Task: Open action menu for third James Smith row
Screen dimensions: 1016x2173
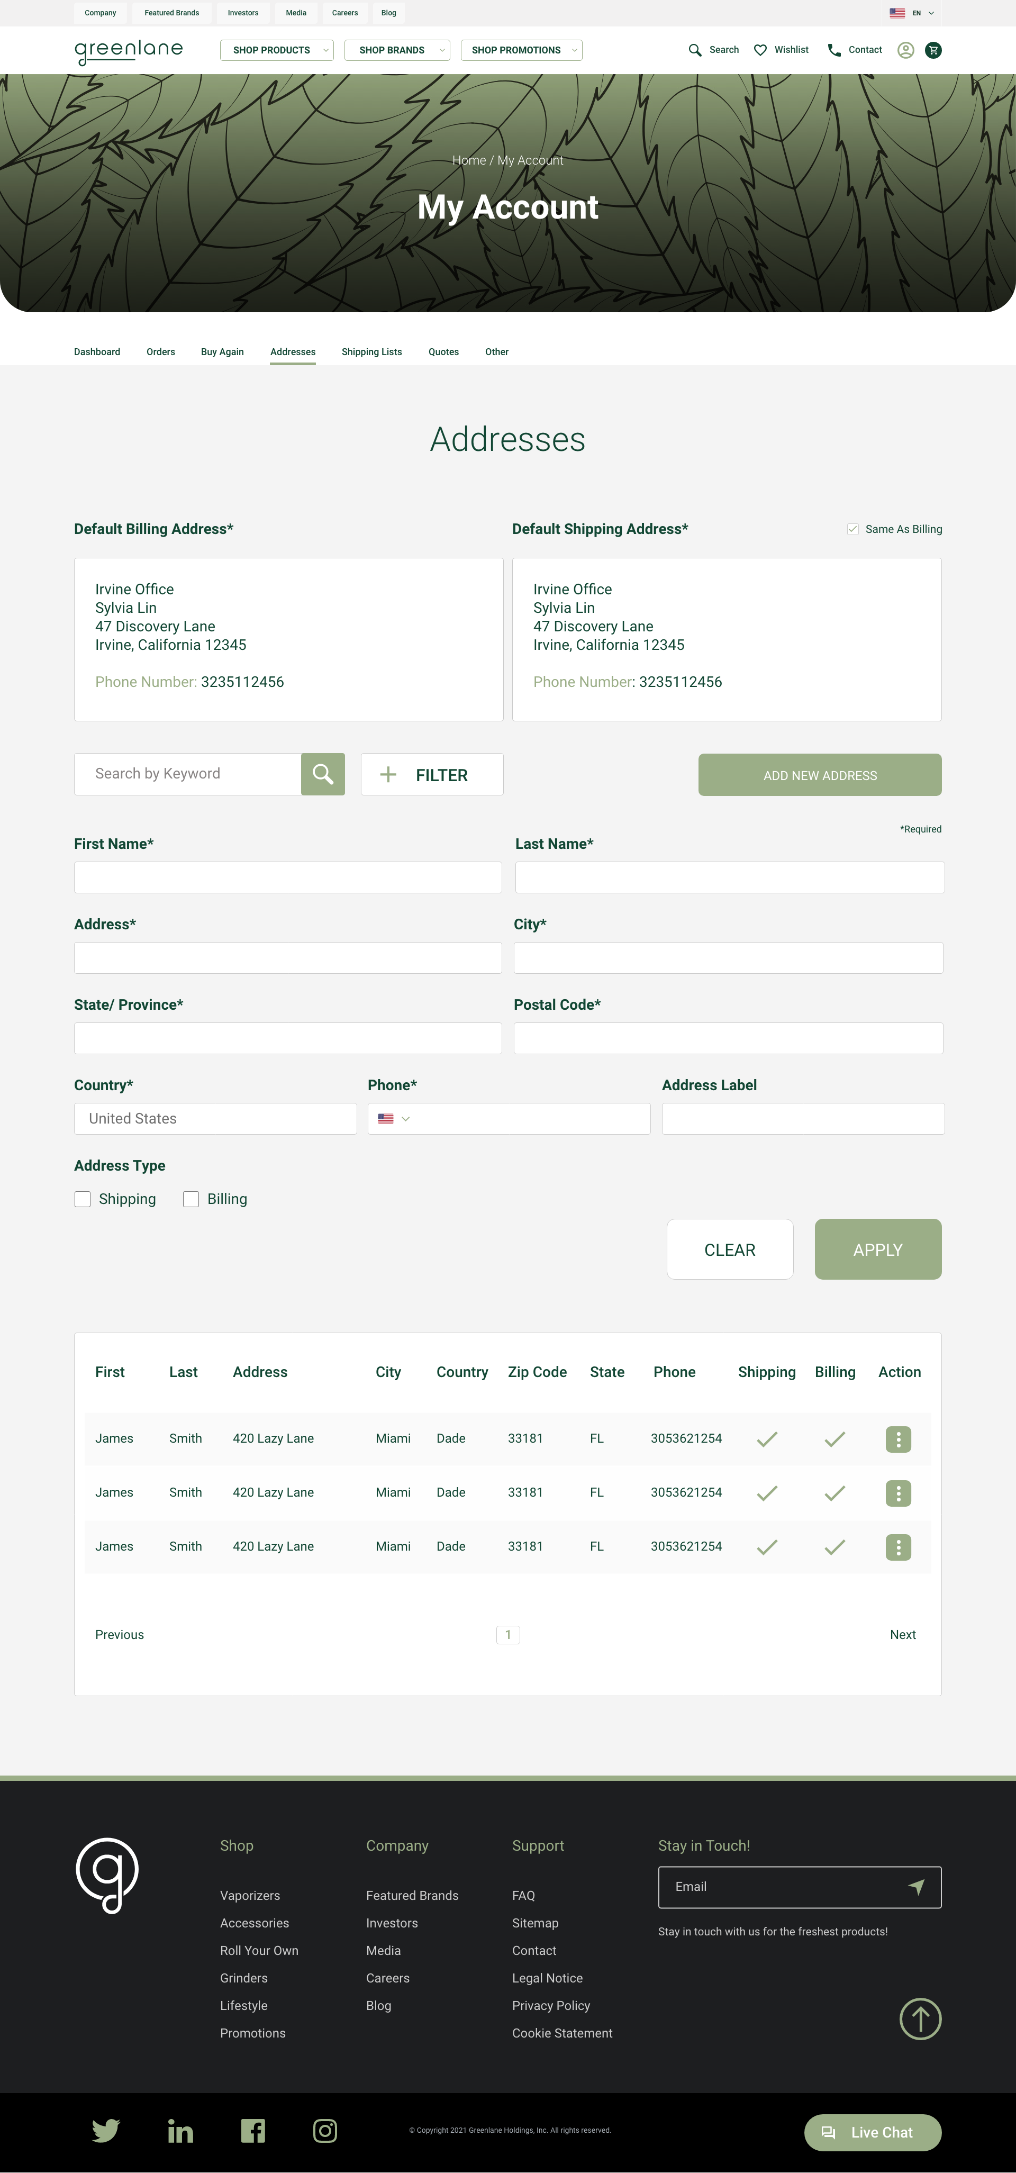Action: tap(898, 1547)
